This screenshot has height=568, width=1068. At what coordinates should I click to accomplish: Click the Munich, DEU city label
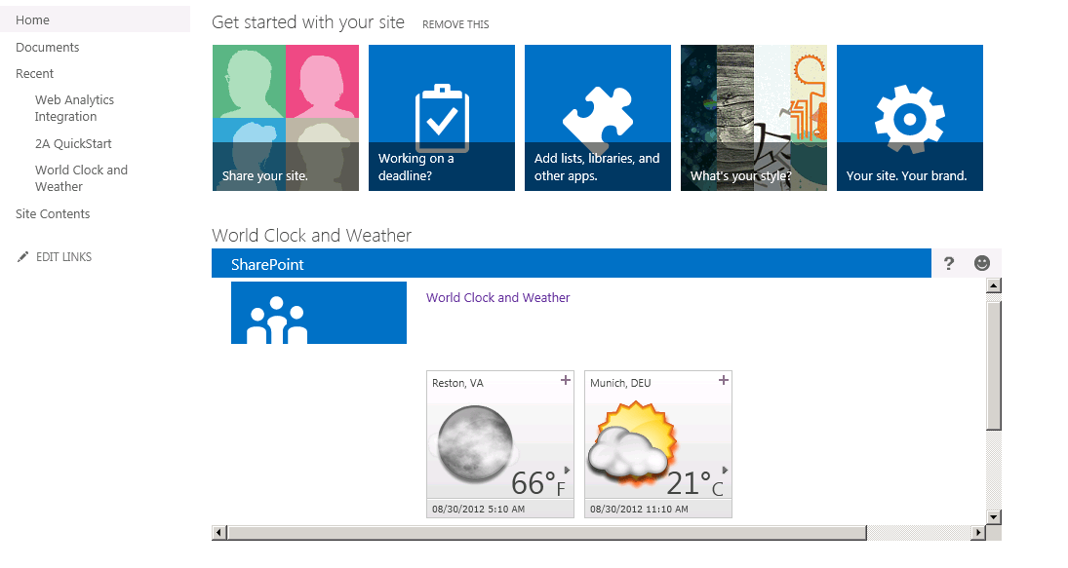click(x=620, y=383)
